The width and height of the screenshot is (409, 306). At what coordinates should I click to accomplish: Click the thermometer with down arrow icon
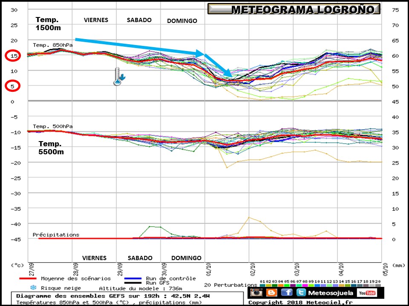[x=119, y=76]
